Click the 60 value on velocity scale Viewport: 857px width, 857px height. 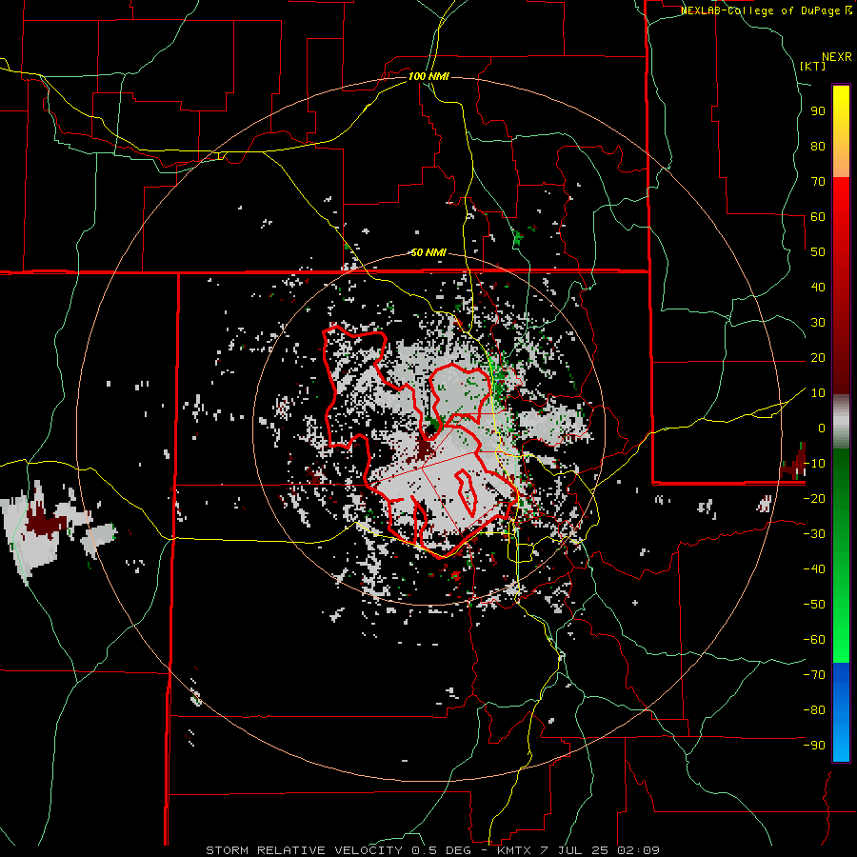pos(818,216)
